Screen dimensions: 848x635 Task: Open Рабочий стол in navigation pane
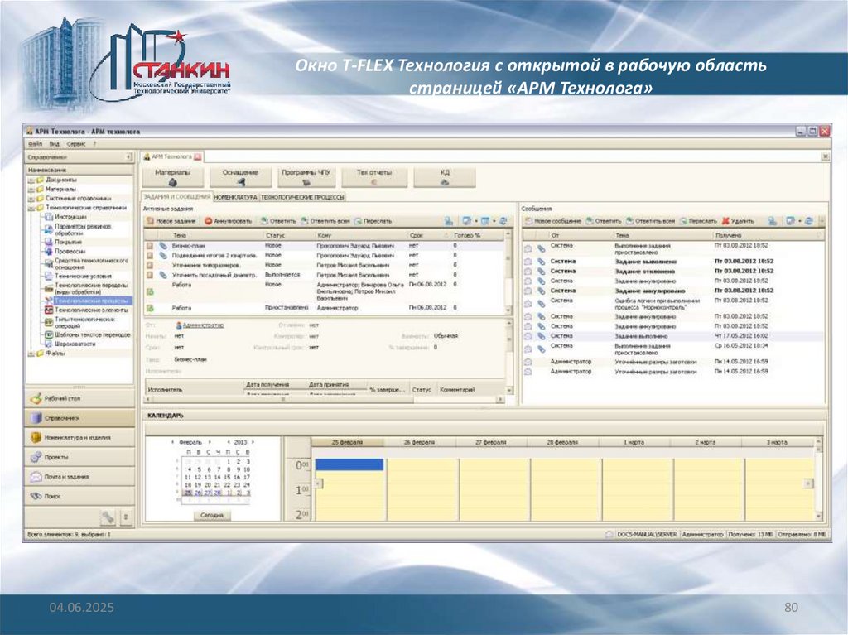pyautogui.click(x=79, y=398)
